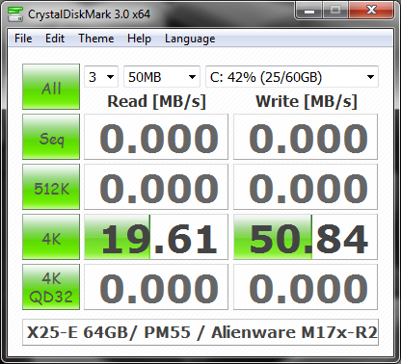
Task: Run the 512K random test
Action: click(51, 187)
